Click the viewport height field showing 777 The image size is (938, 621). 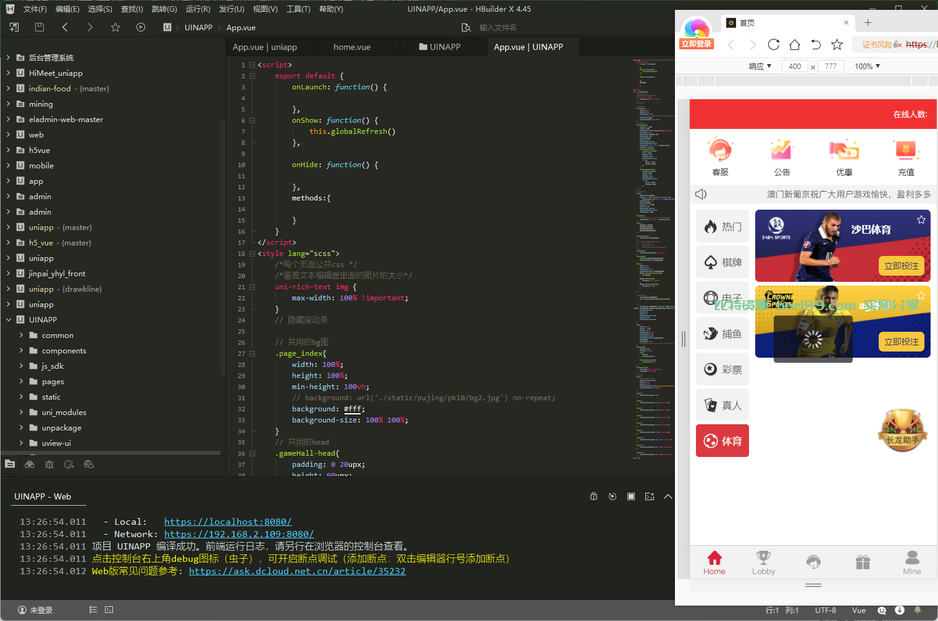point(831,66)
